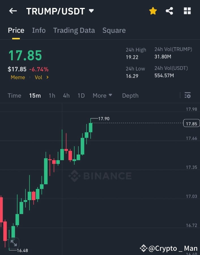Open chart settings with the indicator icon
This screenshot has width=200, height=255.
coord(188,95)
